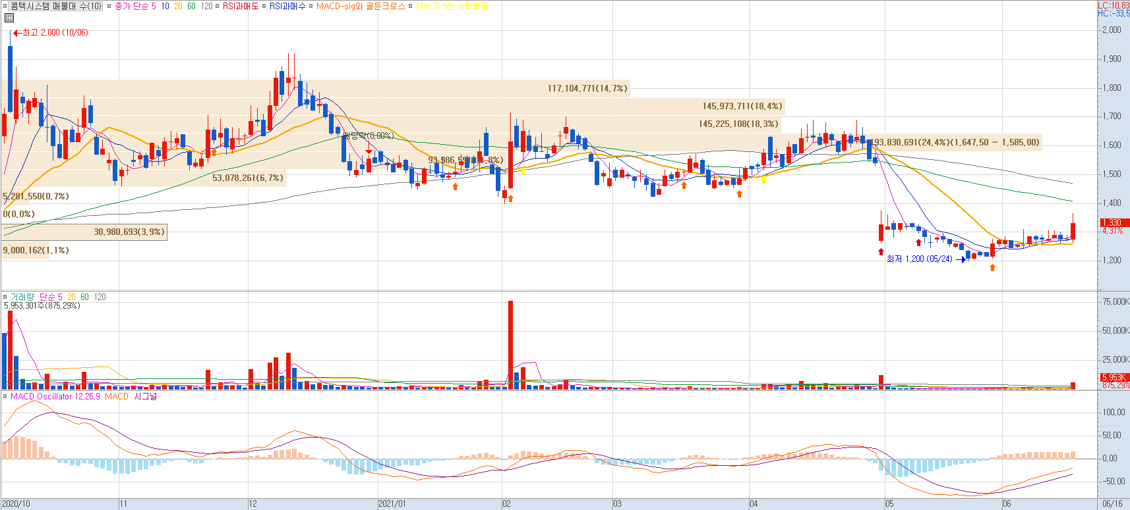Click the 06/16 date at axis end

coord(1112,503)
